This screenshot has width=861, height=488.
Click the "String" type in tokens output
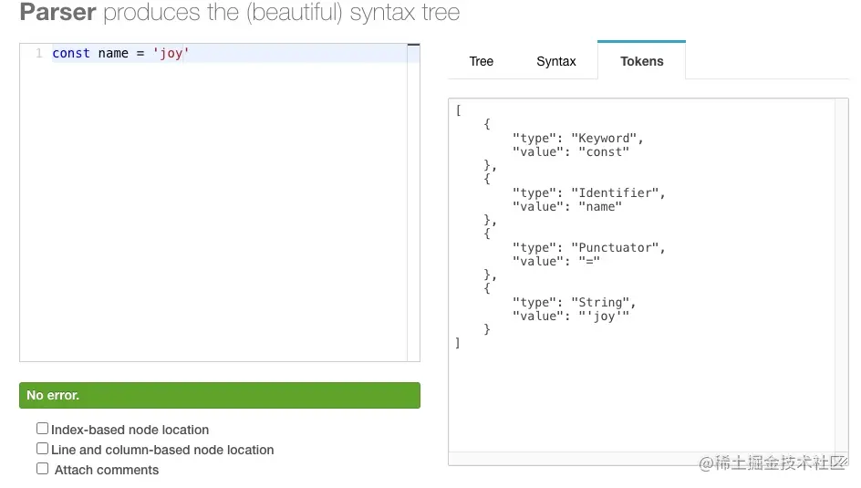(x=600, y=303)
